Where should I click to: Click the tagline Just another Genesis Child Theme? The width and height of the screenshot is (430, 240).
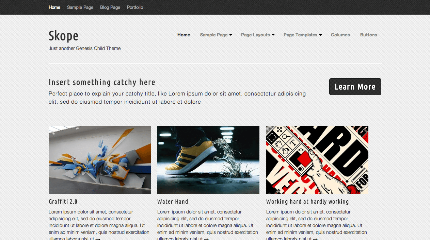(85, 48)
